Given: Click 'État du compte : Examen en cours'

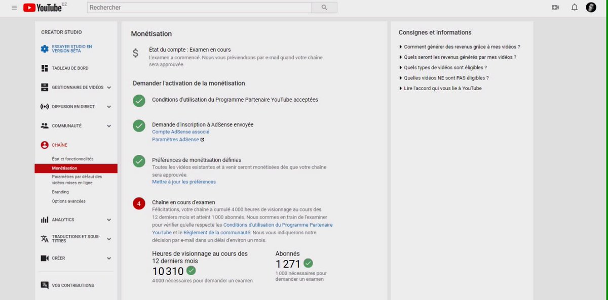Looking at the screenshot, I should click(x=189, y=50).
